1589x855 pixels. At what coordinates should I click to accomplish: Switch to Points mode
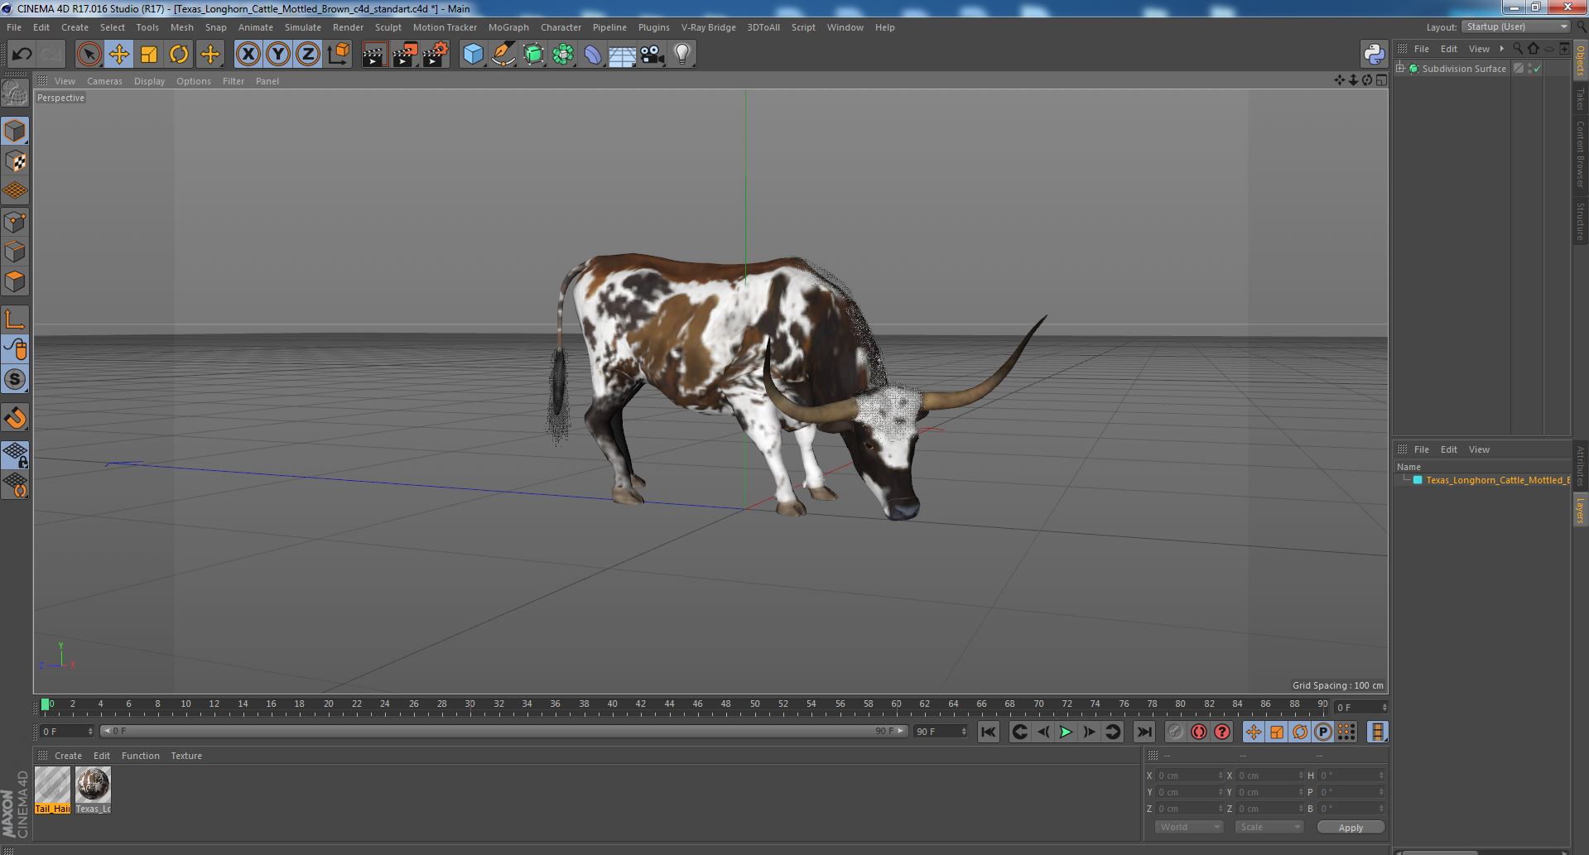click(x=15, y=222)
